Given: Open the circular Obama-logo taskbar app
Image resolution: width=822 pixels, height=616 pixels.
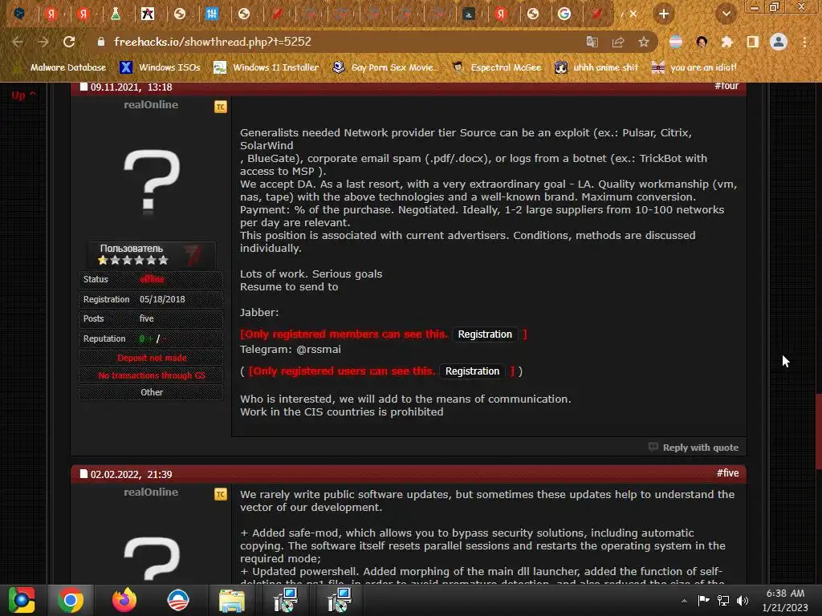Looking at the screenshot, I should point(177,600).
